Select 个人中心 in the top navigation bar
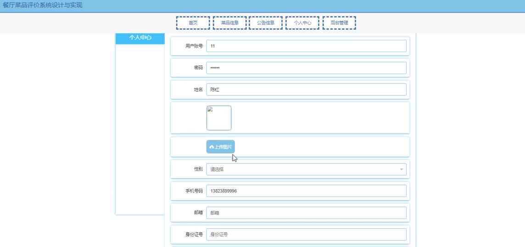 (x=302, y=23)
